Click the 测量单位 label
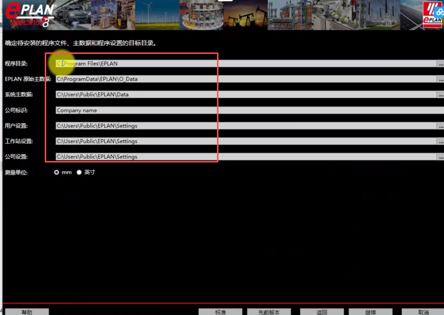The height and width of the screenshot is (315, 444). click(16, 172)
